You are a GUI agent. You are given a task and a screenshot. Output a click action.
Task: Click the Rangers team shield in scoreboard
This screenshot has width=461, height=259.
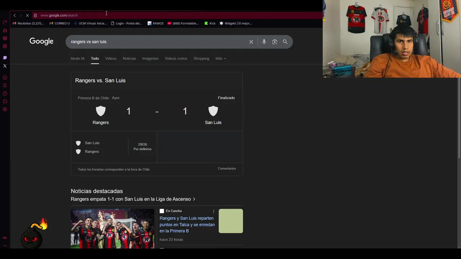point(100,111)
